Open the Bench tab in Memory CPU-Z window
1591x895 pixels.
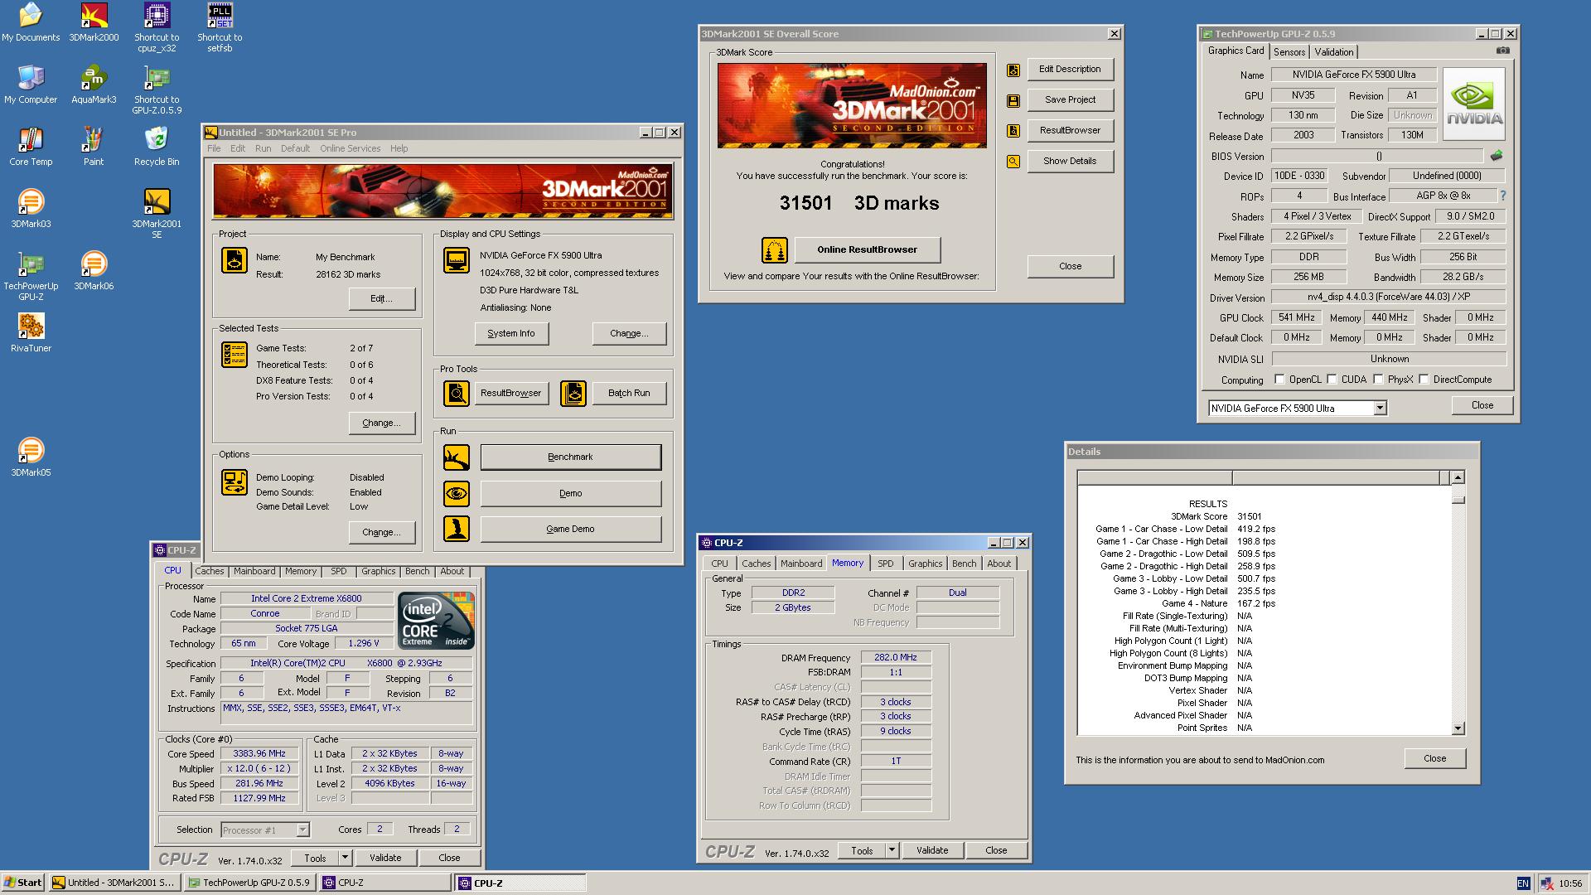click(x=964, y=564)
